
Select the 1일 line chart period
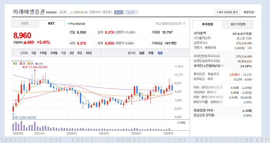[33, 53]
